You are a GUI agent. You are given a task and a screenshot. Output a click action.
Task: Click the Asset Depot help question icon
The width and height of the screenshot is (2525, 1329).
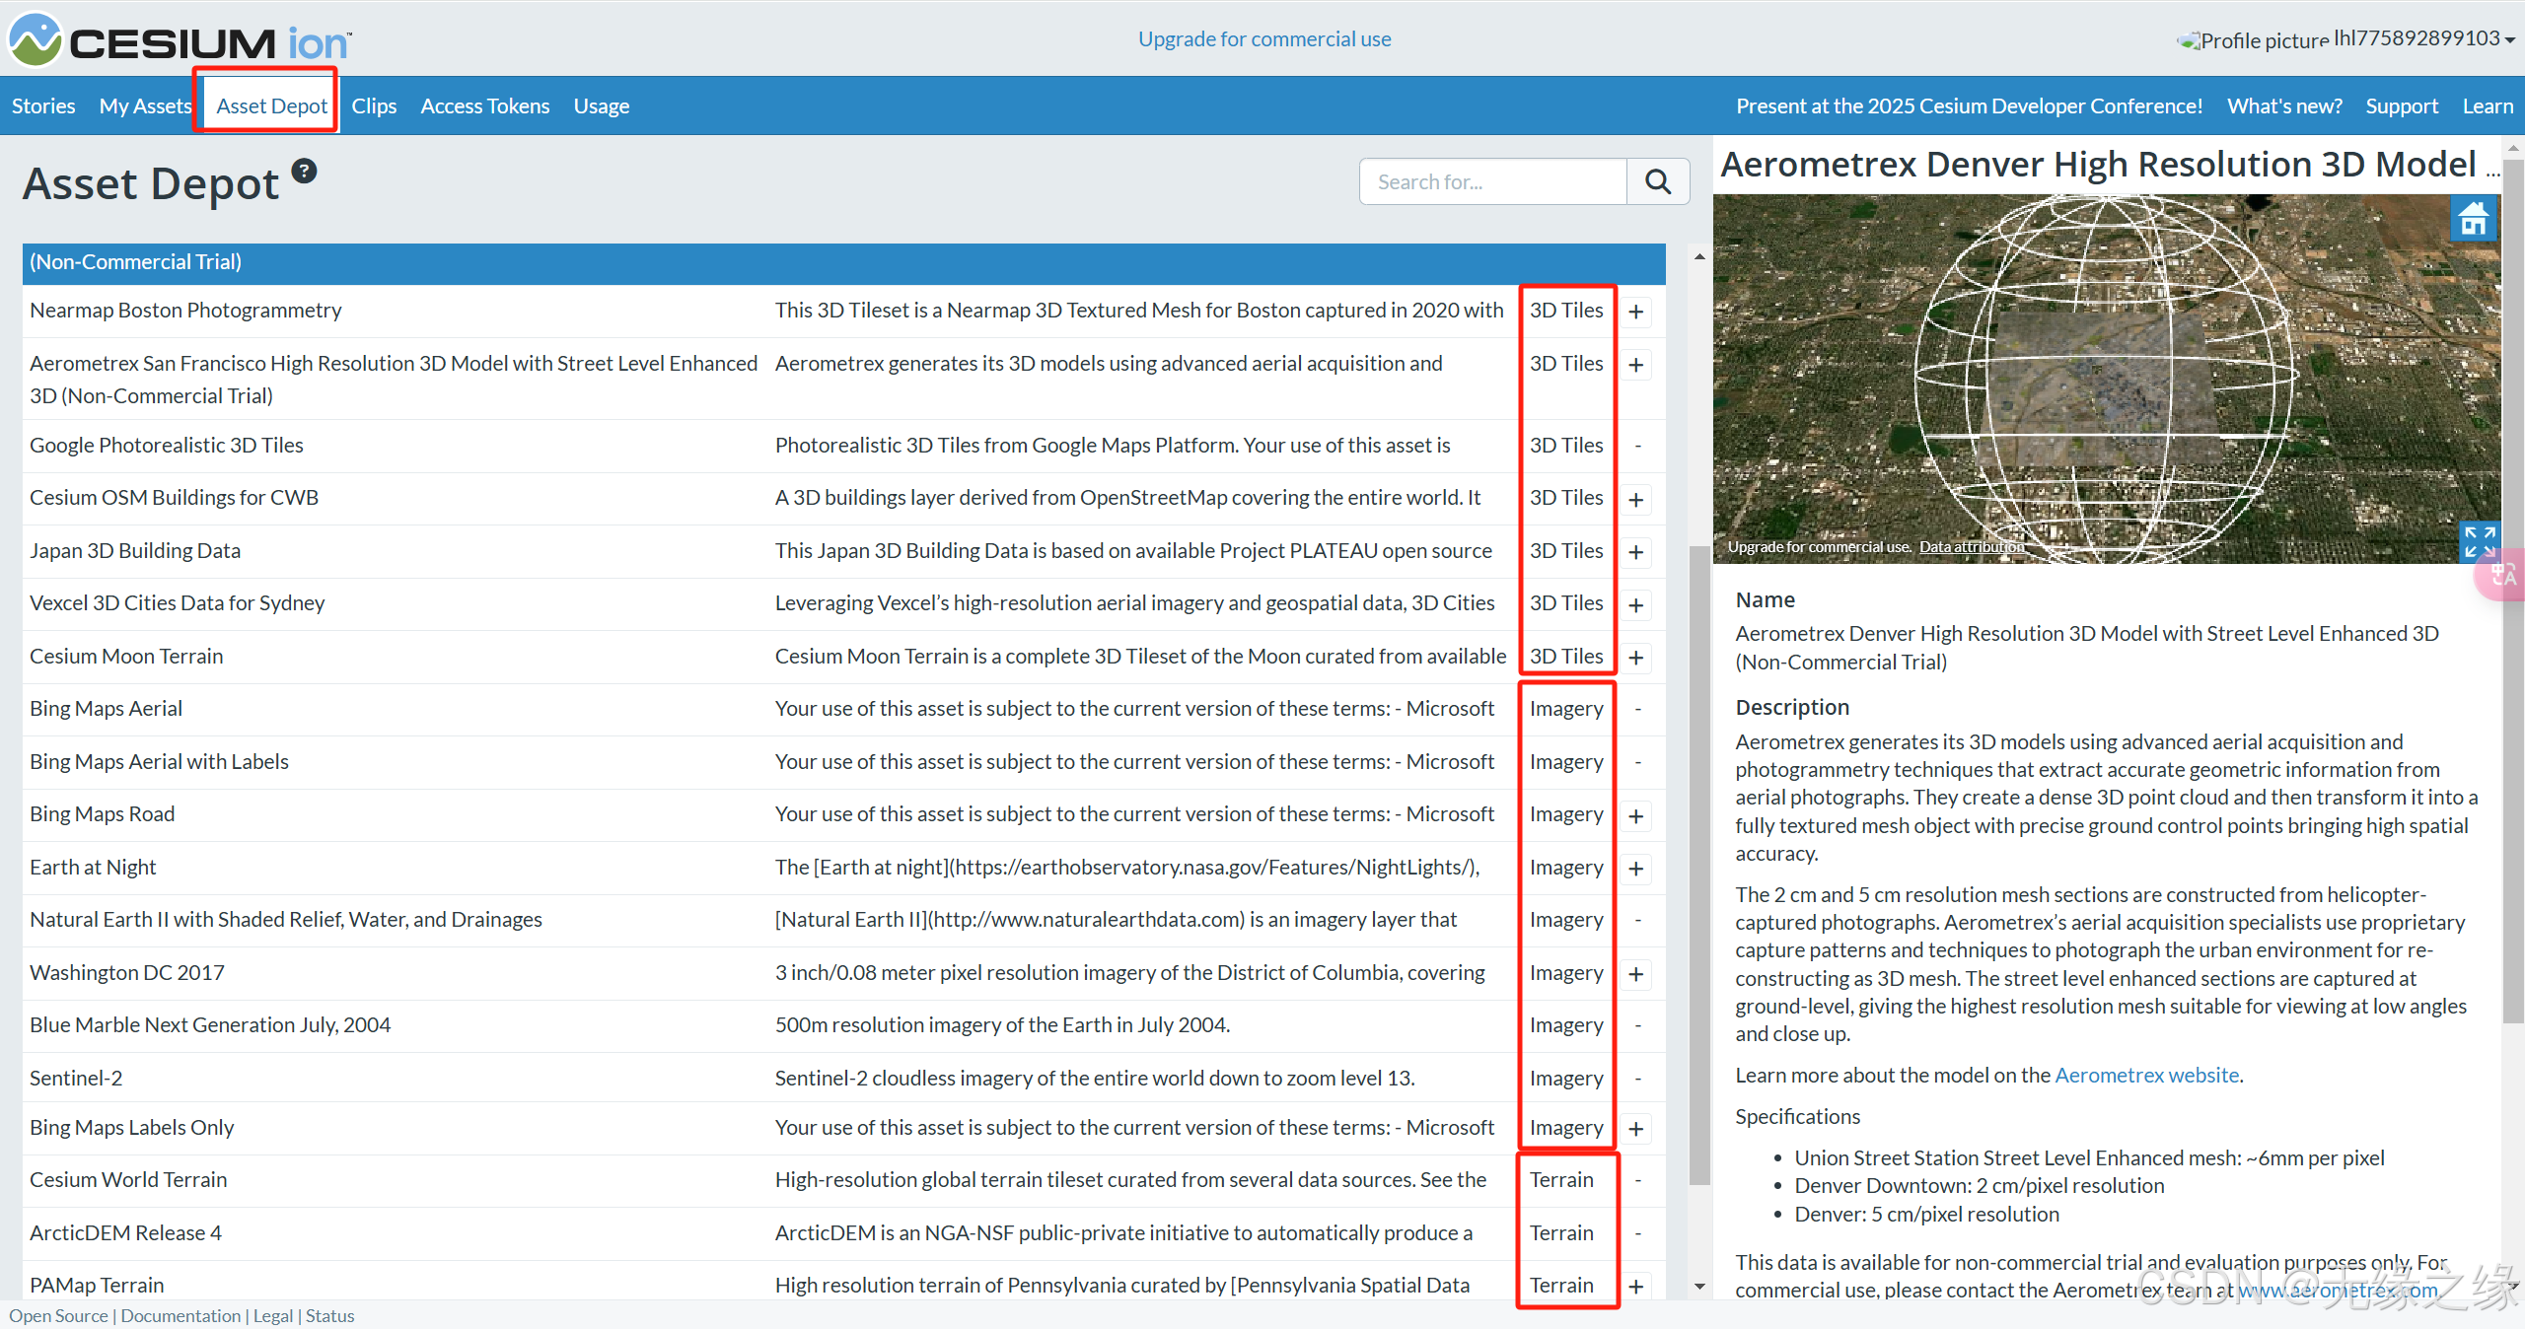(x=305, y=172)
